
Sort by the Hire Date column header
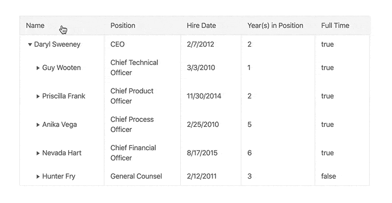pos(201,25)
